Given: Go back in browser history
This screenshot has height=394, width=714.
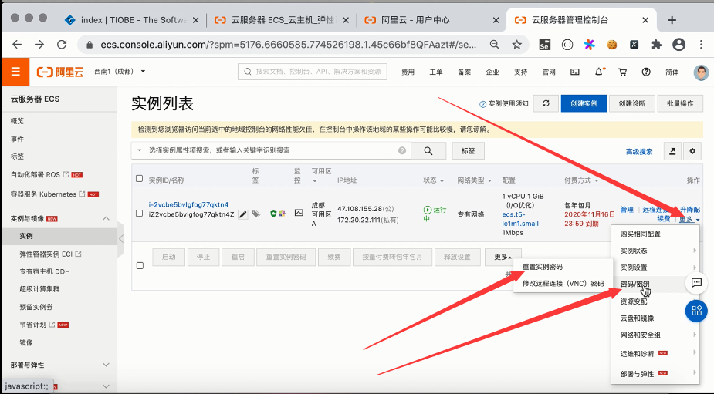Looking at the screenshot, I should [17, 45].
